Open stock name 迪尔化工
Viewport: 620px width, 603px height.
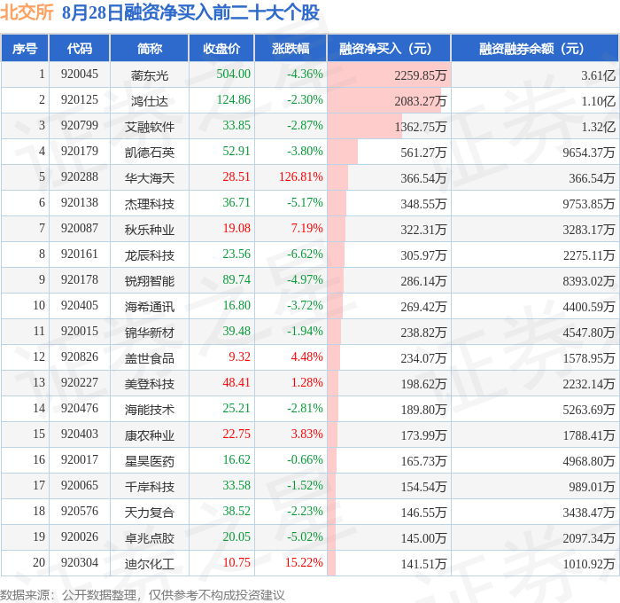tap(150, 564)
